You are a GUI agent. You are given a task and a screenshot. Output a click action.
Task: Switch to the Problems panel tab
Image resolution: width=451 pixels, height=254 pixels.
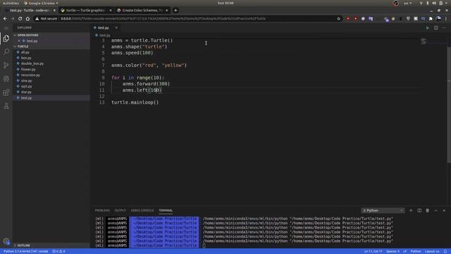tap(102, 210)
